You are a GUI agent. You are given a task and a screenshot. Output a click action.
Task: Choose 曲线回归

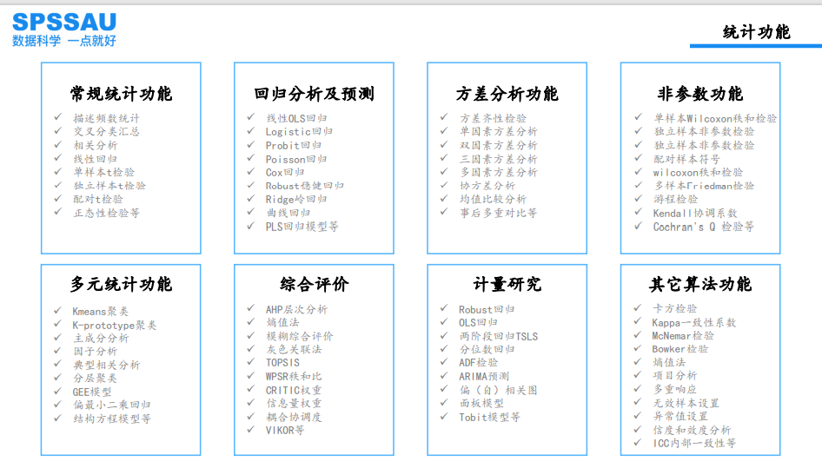(288, 213)
